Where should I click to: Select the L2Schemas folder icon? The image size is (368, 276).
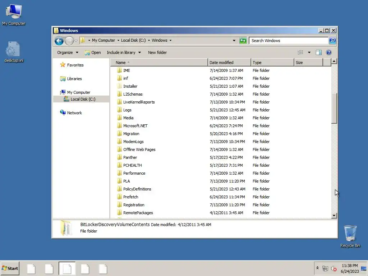[x=119, y=94]
